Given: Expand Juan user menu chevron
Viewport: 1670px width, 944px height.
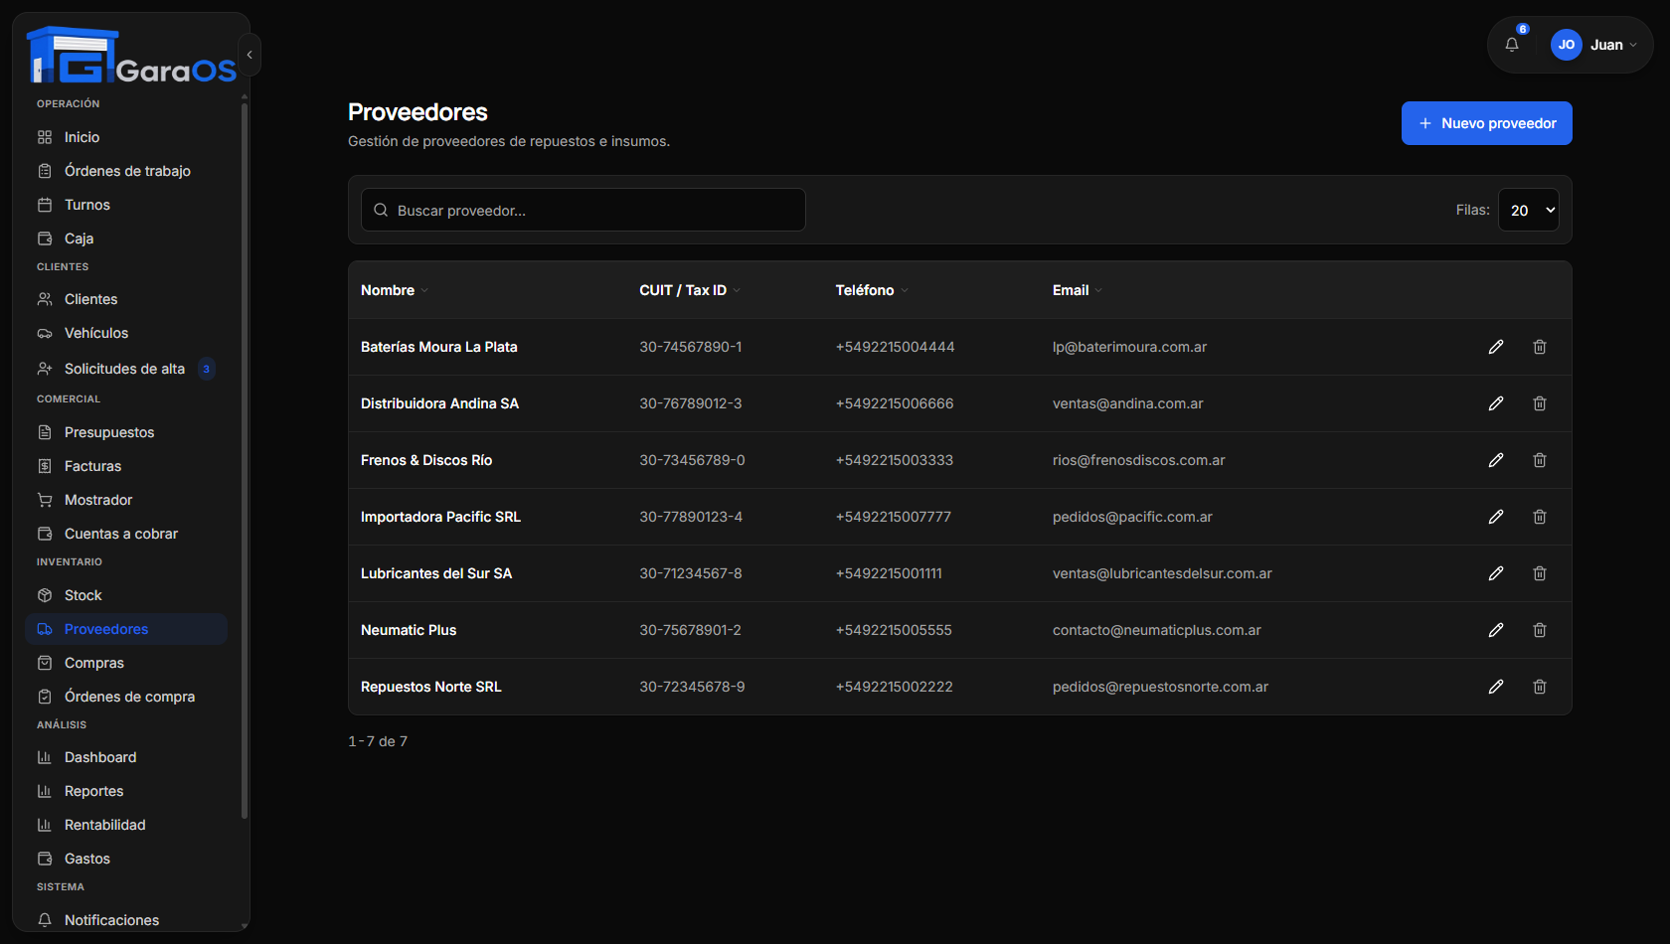Looking at the screenshot, I should (x=1633, y=45).
